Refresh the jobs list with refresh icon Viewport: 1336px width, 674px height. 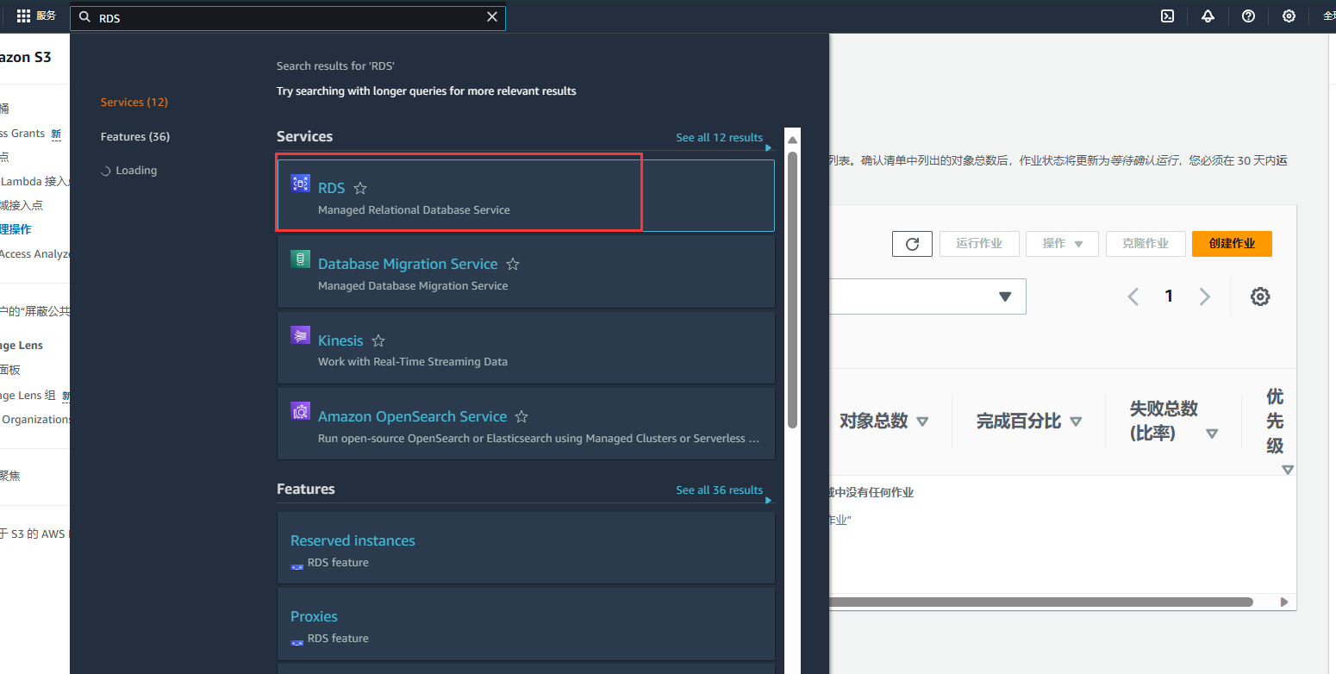click(x=912, y=243)
